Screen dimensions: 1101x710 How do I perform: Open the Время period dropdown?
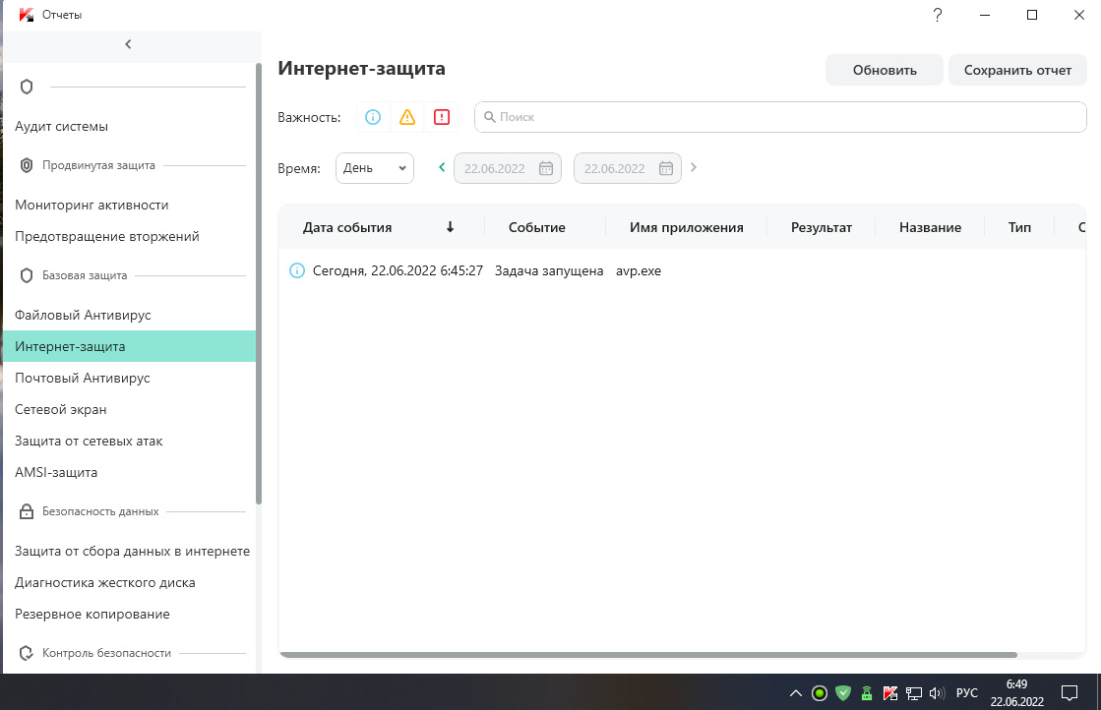pos(374,168)
